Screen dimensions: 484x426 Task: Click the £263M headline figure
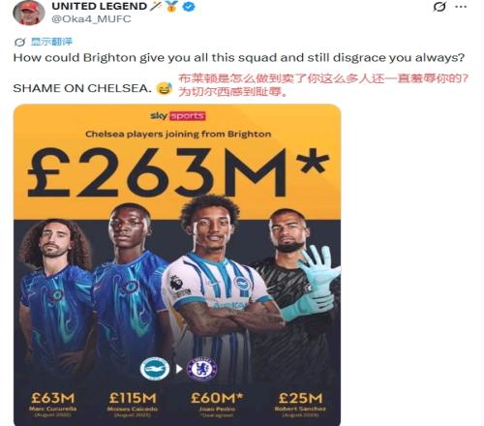pyautogui.click(x=178, y=172)
